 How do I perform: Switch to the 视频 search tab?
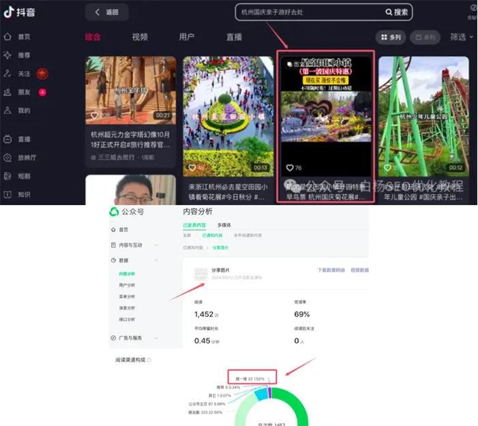pyautogui.click(x=140, y=37)
